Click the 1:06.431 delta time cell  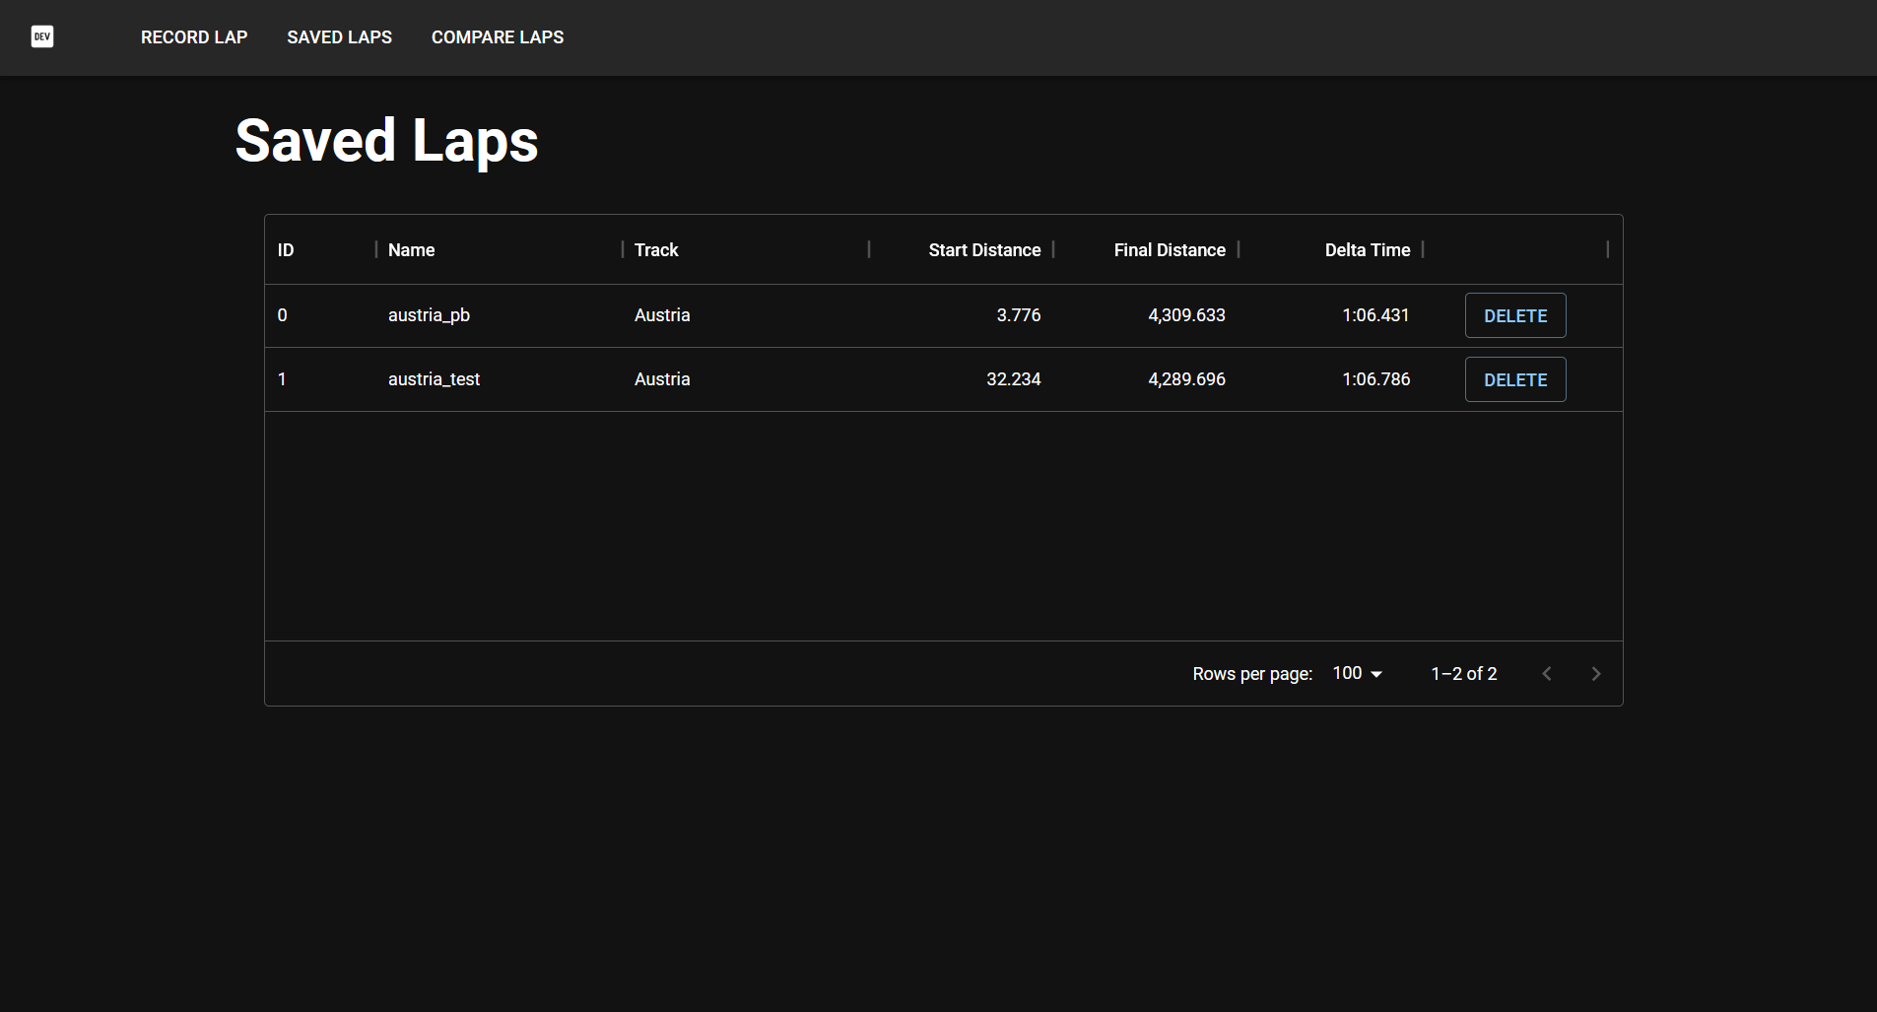tap(1331, 315)
